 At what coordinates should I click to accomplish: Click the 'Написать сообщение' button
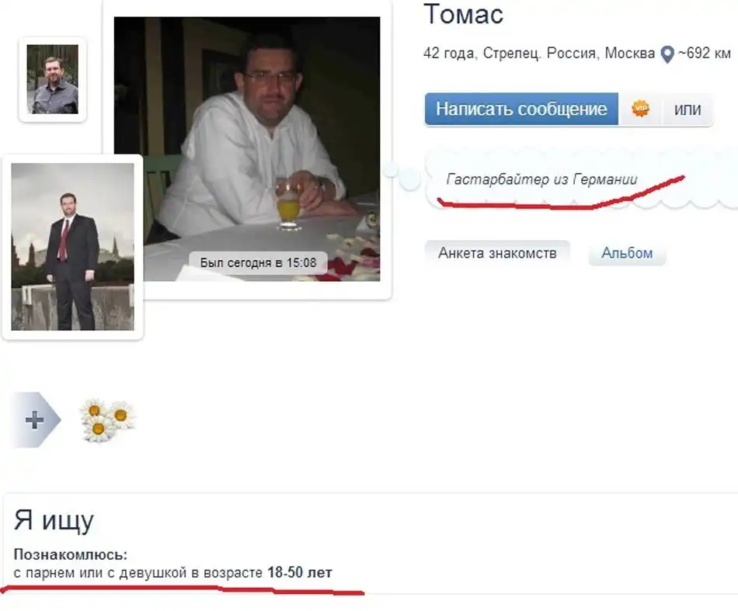[521, 109]
